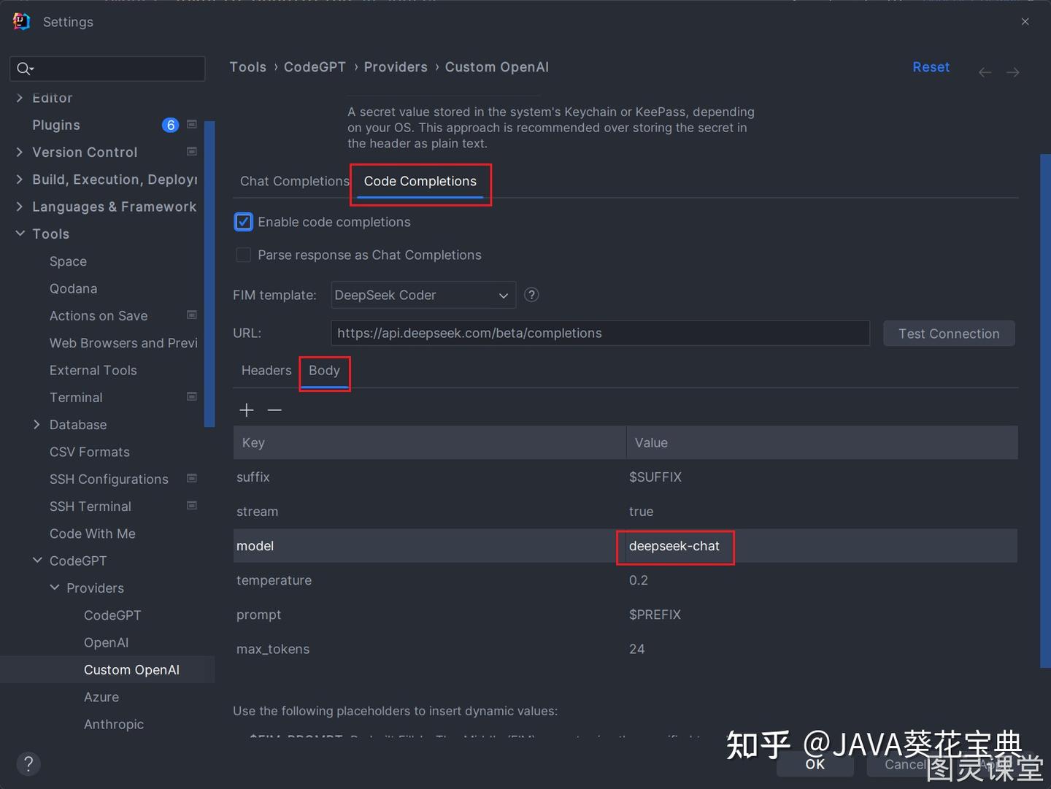Collapse the Tools section in the sidebar
The width and height of the screenshot is (1051, 789).
[x=20, y=234]
